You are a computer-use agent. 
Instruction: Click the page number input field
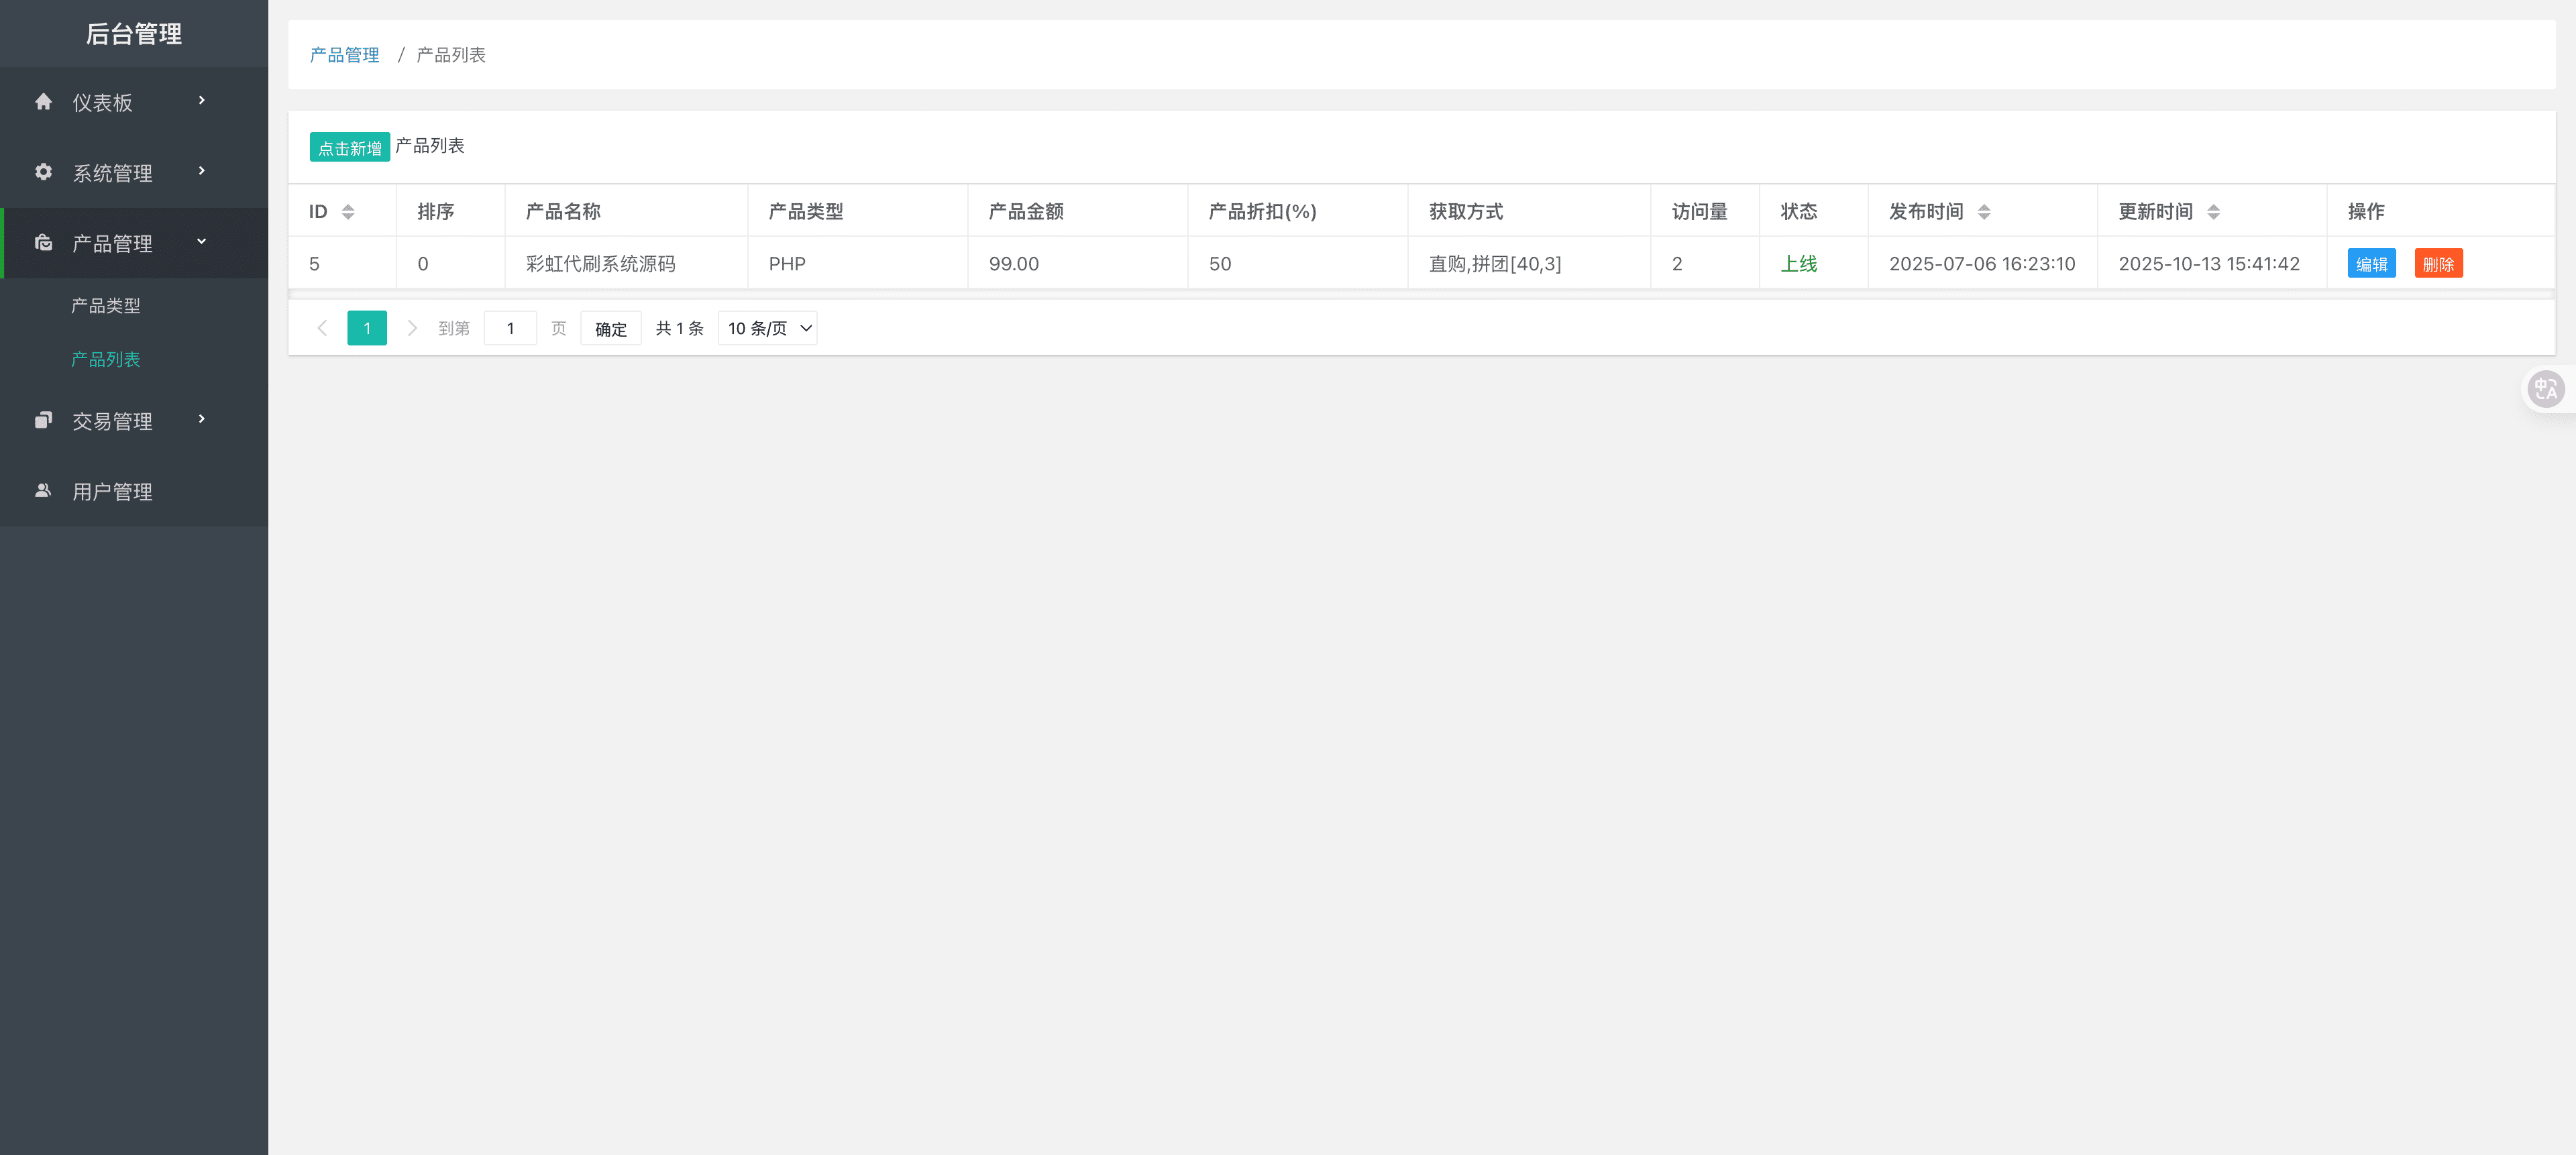point(510,328)
